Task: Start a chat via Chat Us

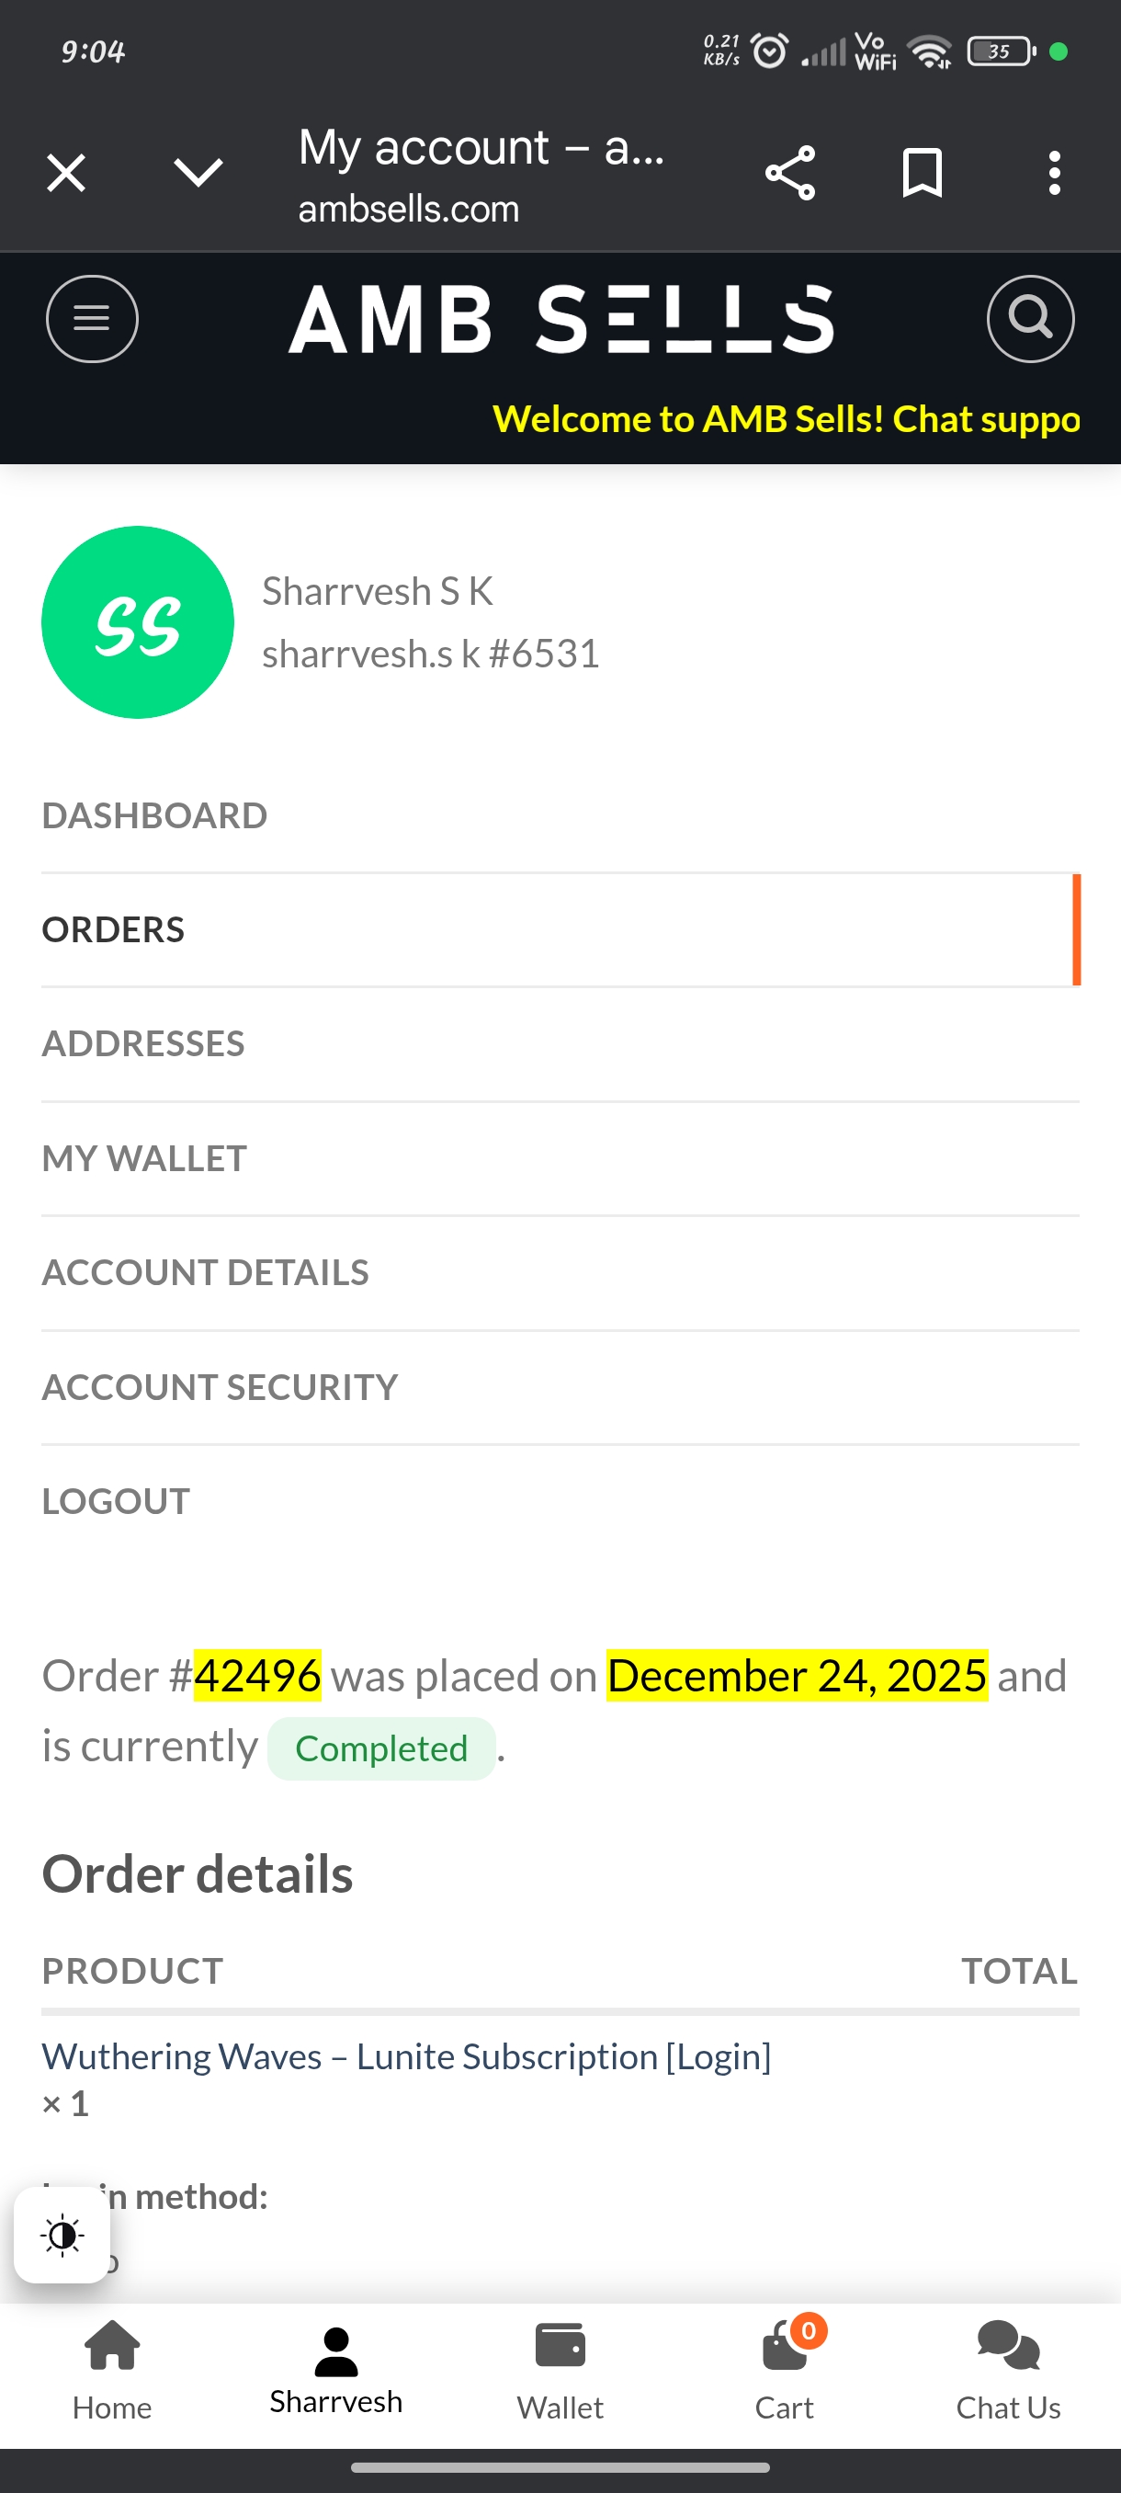Action: click(x=1008, y=2369)
